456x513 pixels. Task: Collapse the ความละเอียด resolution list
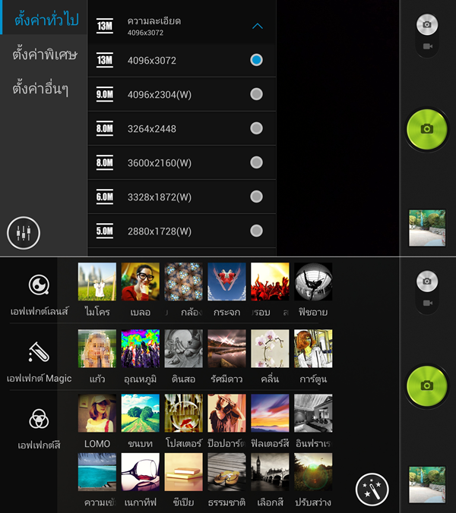point(257,26)
